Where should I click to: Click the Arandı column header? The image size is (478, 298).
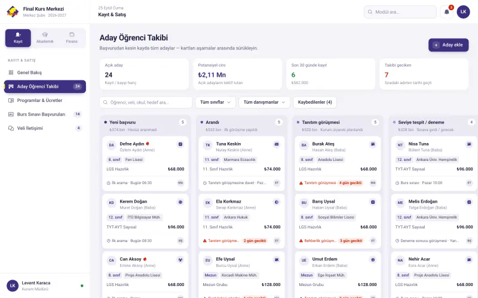(241, 125)
